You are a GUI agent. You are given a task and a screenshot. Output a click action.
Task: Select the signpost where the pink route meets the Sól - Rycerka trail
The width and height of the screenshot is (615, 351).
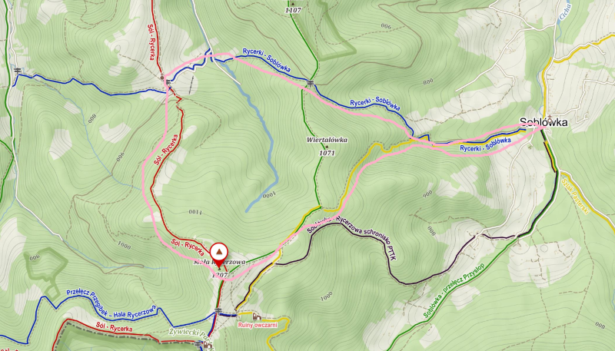(x=168, y=82)
